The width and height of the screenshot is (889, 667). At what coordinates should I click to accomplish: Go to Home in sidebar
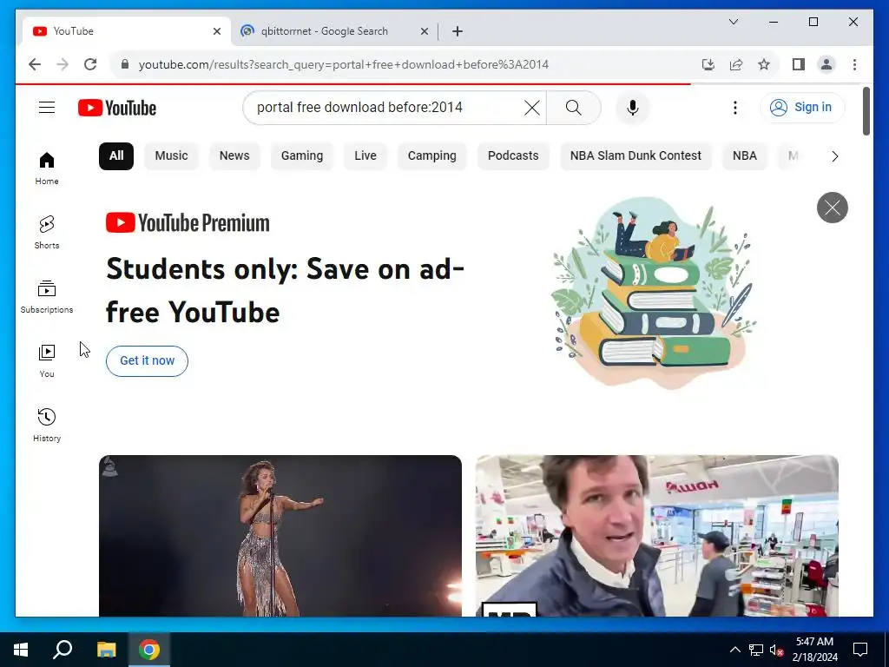[x=47, y=168]
